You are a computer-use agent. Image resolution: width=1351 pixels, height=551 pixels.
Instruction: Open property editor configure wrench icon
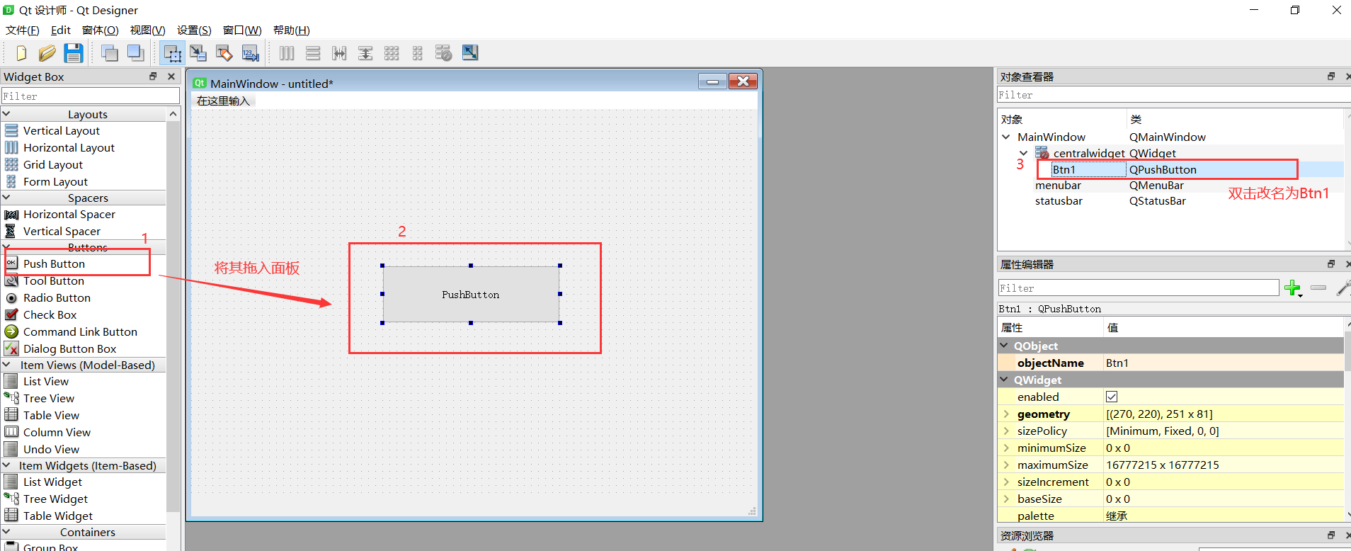click(1343, 288)
